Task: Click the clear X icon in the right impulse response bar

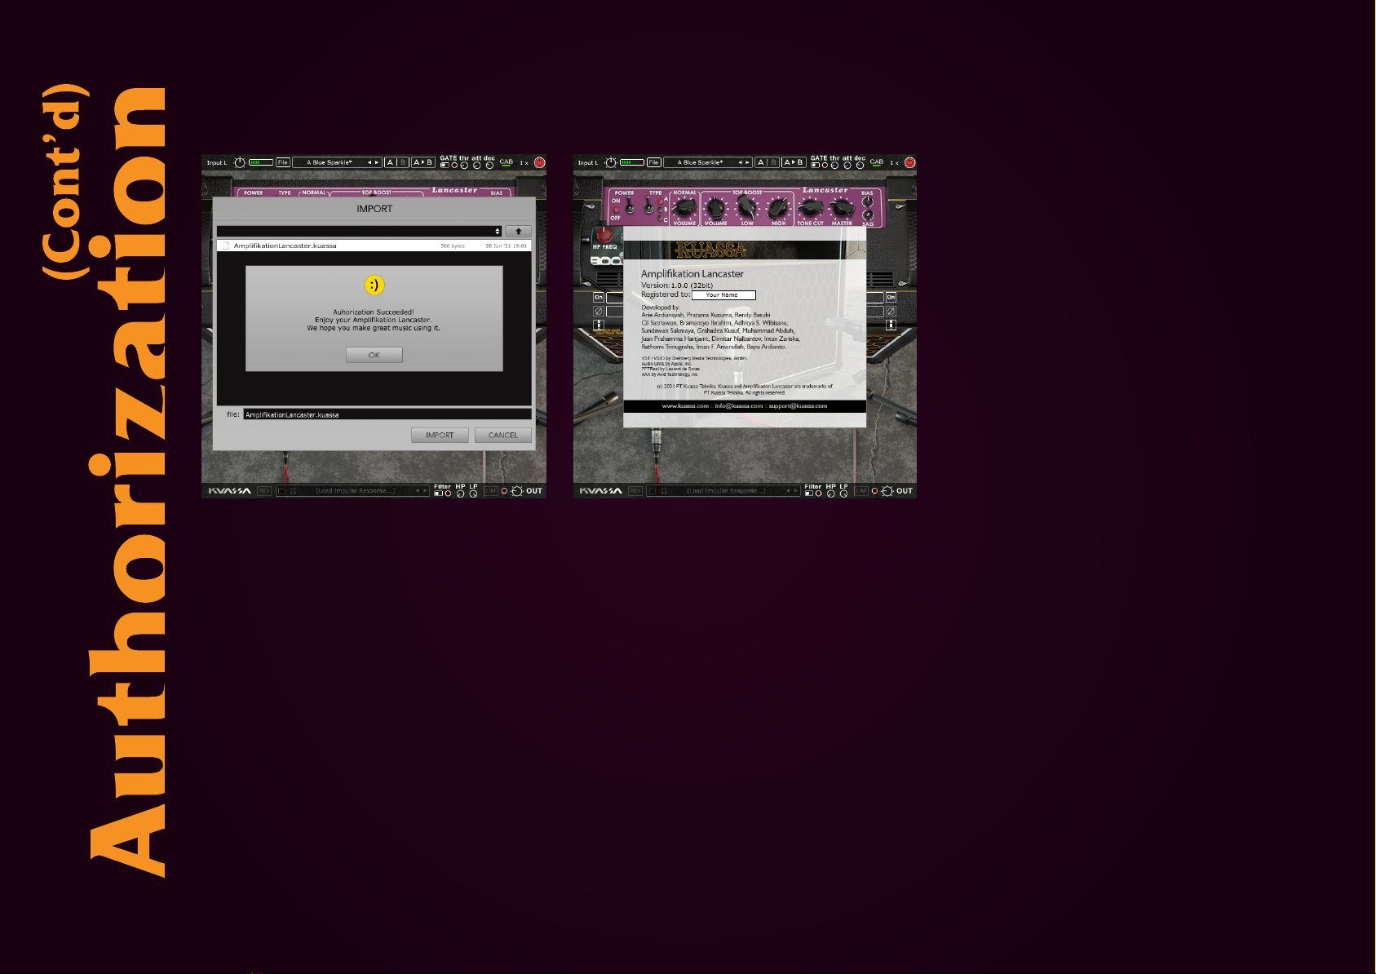Action: pos(664,491)
